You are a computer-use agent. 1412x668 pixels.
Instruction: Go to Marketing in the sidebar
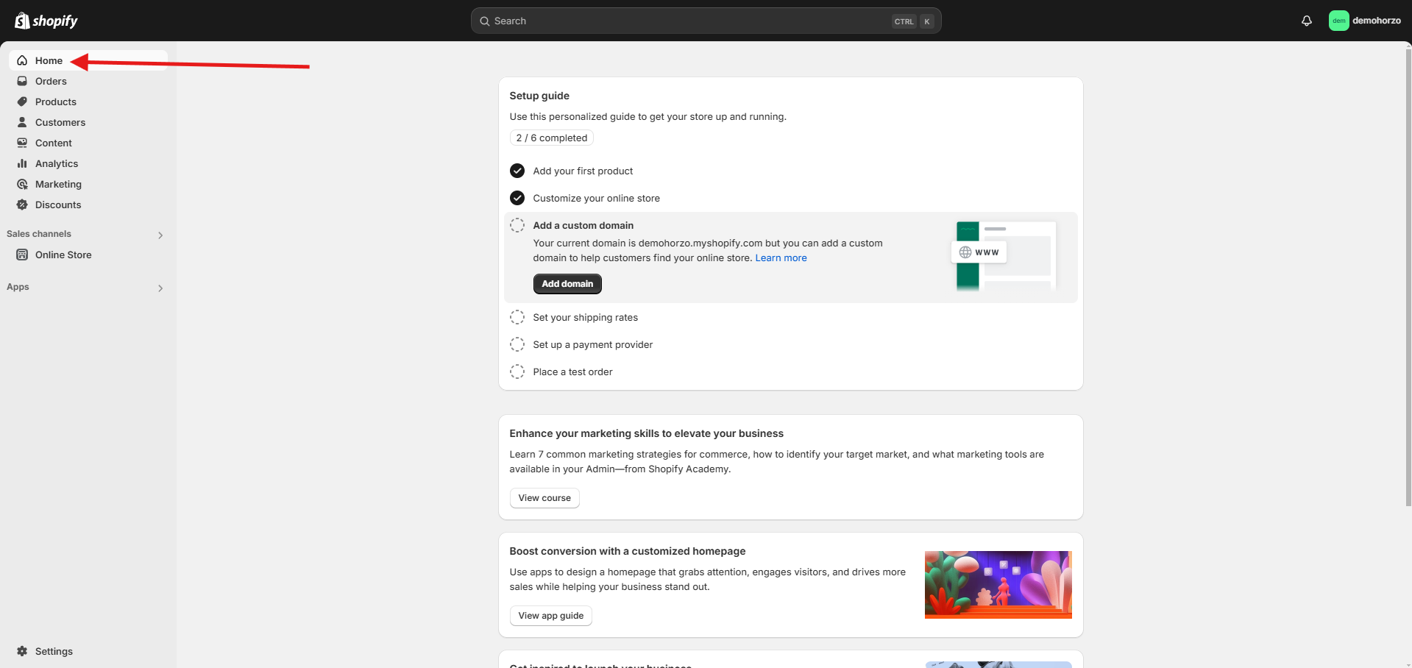[58, 184]
